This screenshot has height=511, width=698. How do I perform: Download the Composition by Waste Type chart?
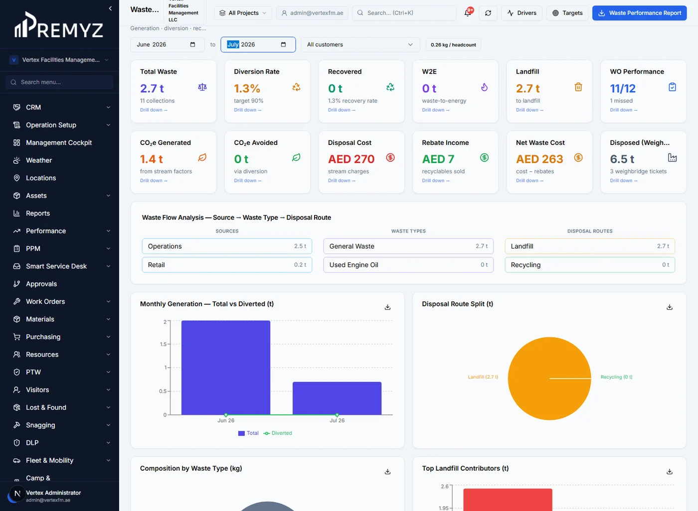(387, 472)
